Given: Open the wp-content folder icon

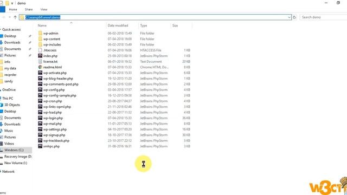Looking at the screenshot, I should tap(40, 39).
